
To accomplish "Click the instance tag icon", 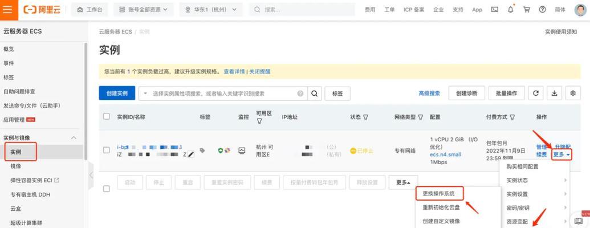I will coord(202,150).
